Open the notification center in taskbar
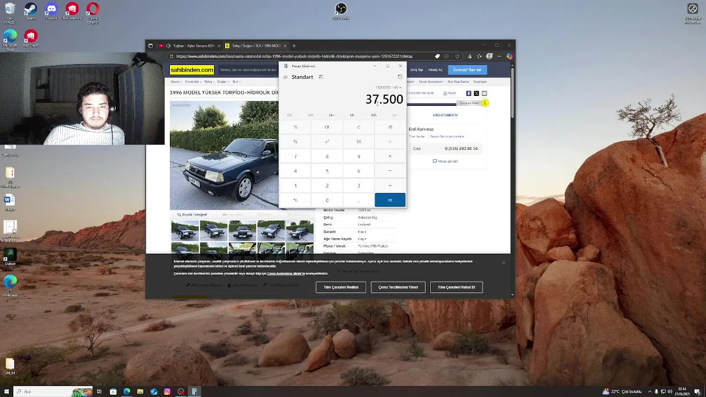This screenshot has width=706, height=397. pos(698,391)
